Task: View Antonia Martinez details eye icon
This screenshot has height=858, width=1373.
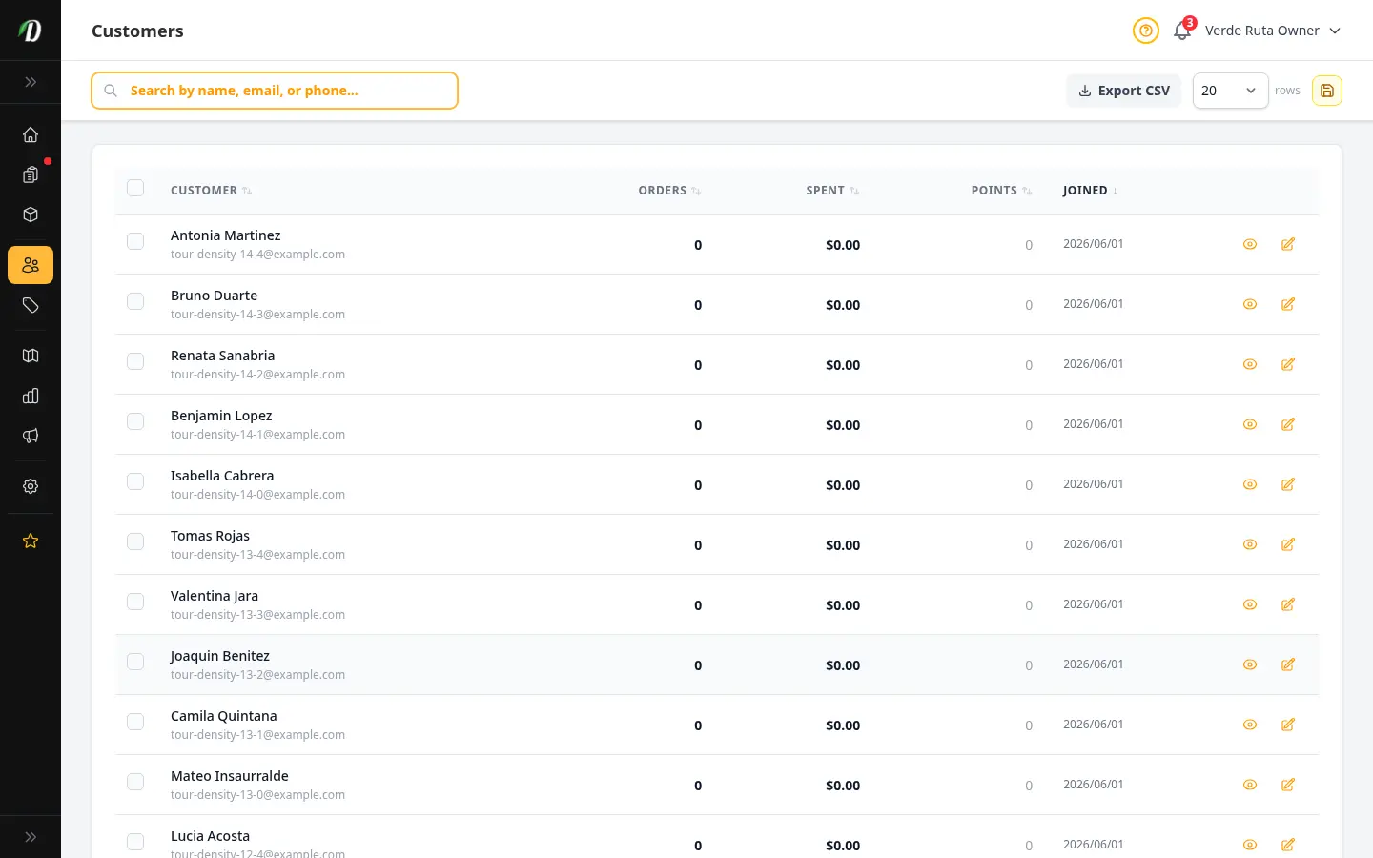Action: pyautogui.click(x=1250, y=244)
